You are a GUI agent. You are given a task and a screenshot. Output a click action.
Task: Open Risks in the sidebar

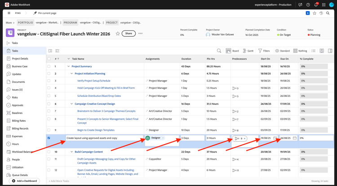15,98
